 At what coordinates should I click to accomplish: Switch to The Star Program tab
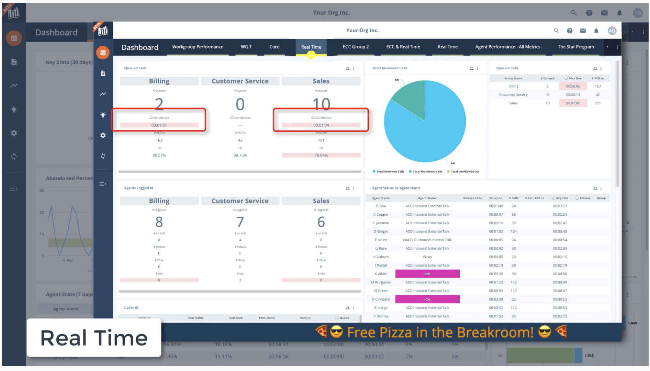(x=576, y=47)
